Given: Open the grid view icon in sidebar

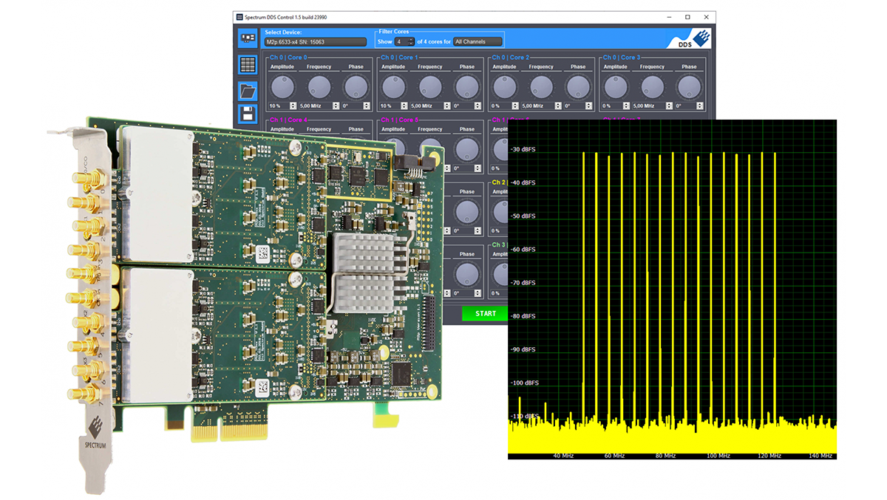Looking at the screenshot, I should 248,64.
